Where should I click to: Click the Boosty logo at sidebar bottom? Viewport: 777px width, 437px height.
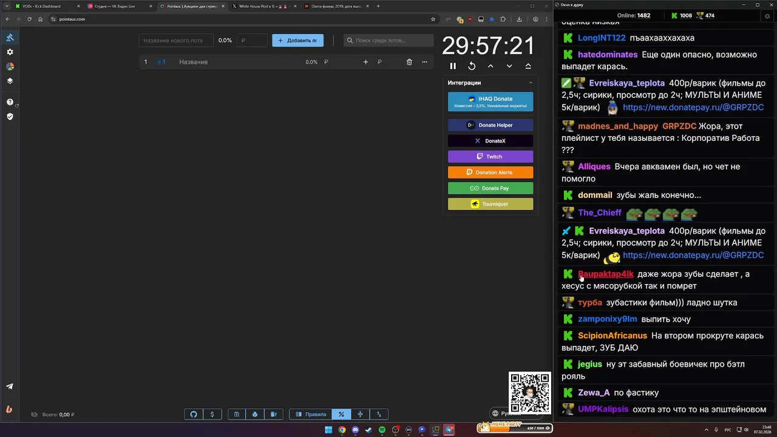(x=9, y=409)
